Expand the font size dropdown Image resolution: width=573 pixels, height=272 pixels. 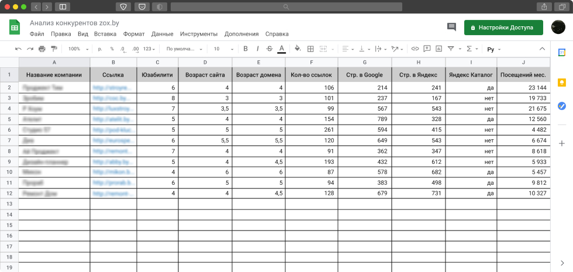[x=223, y=49]
